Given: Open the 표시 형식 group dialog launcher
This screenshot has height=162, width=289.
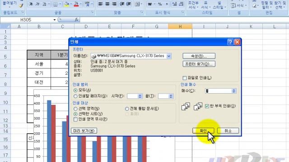Looking at the screenshot, I should coord(182,12).
